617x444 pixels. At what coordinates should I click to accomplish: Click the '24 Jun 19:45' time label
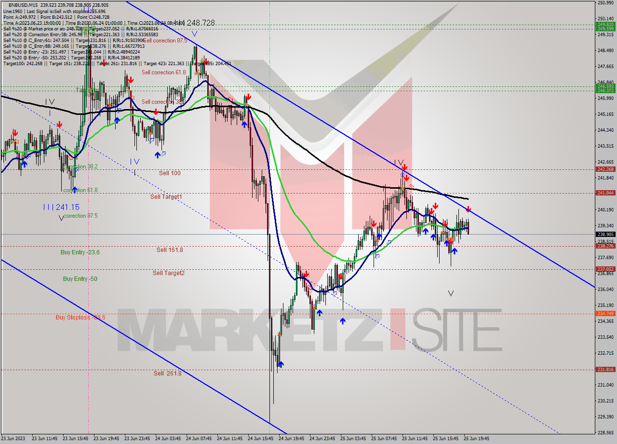point(292,439)
